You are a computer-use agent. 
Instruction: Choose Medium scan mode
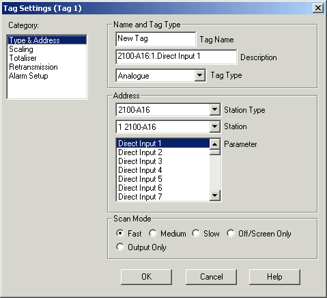tap(153, 233)
